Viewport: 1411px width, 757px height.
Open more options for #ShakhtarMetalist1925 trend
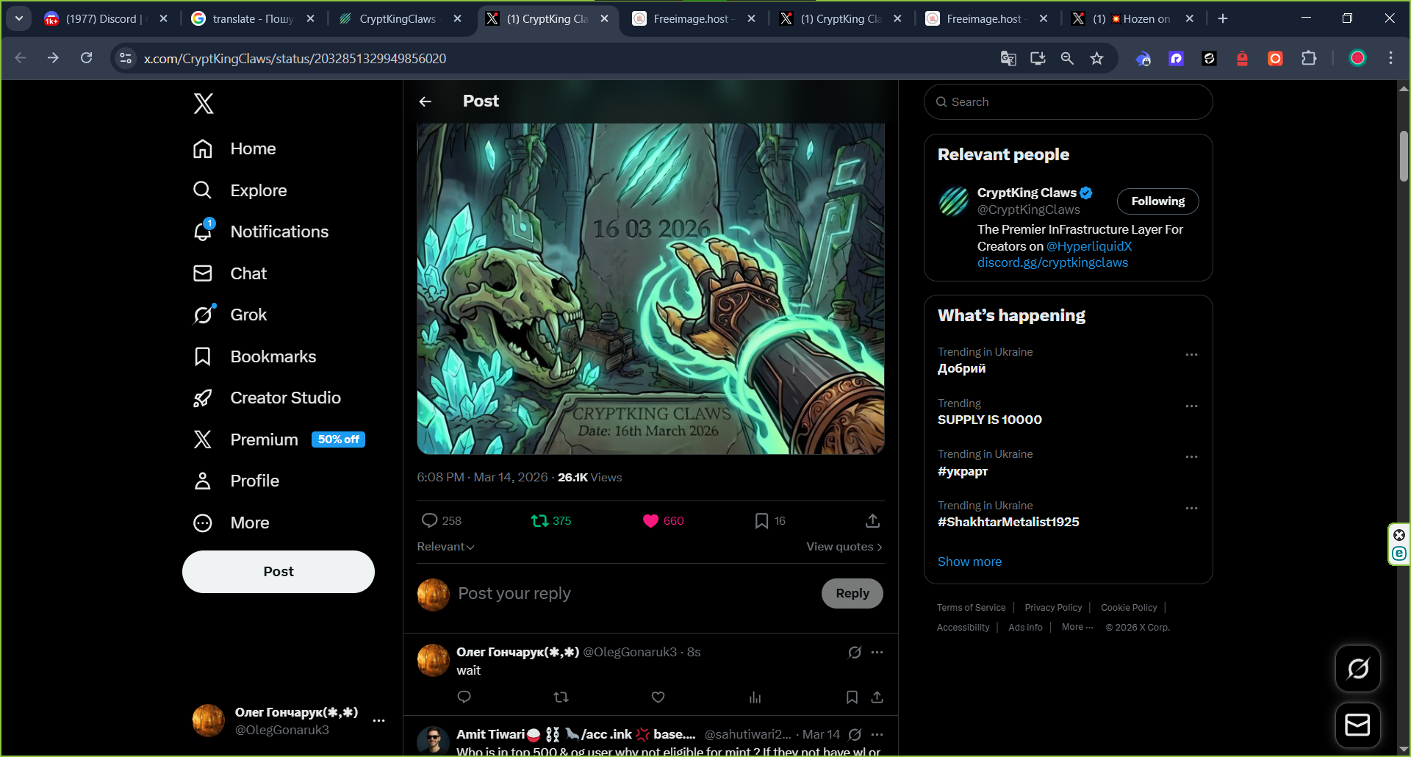[x=1191, y=509]
